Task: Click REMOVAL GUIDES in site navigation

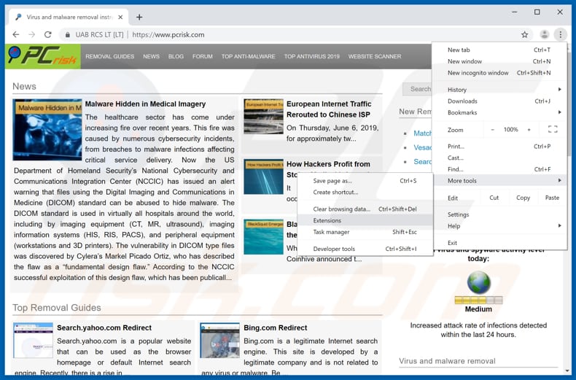Action: coord(109,56)
